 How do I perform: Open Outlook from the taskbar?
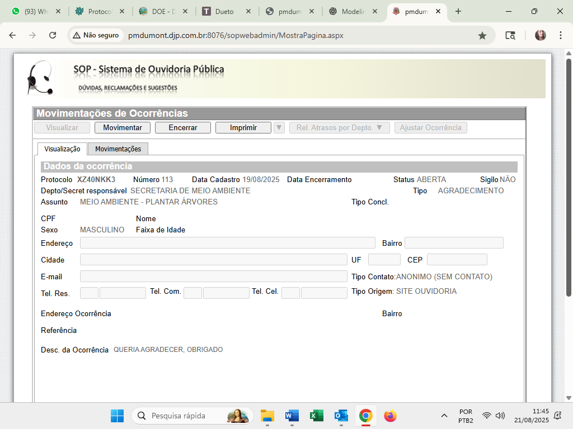tap(341, 416)
